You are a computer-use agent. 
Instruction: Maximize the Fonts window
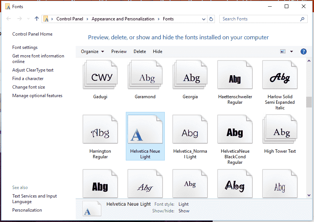pos(287,6)
